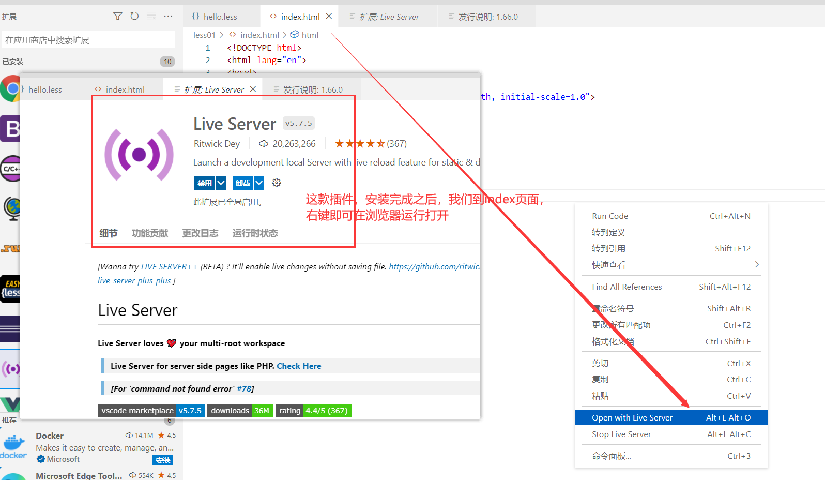This screenshot has width=825, height=480.
Task: Select the Vetur extension icon in sidebar
Action: pyautogui.click(x=10, y=404)
